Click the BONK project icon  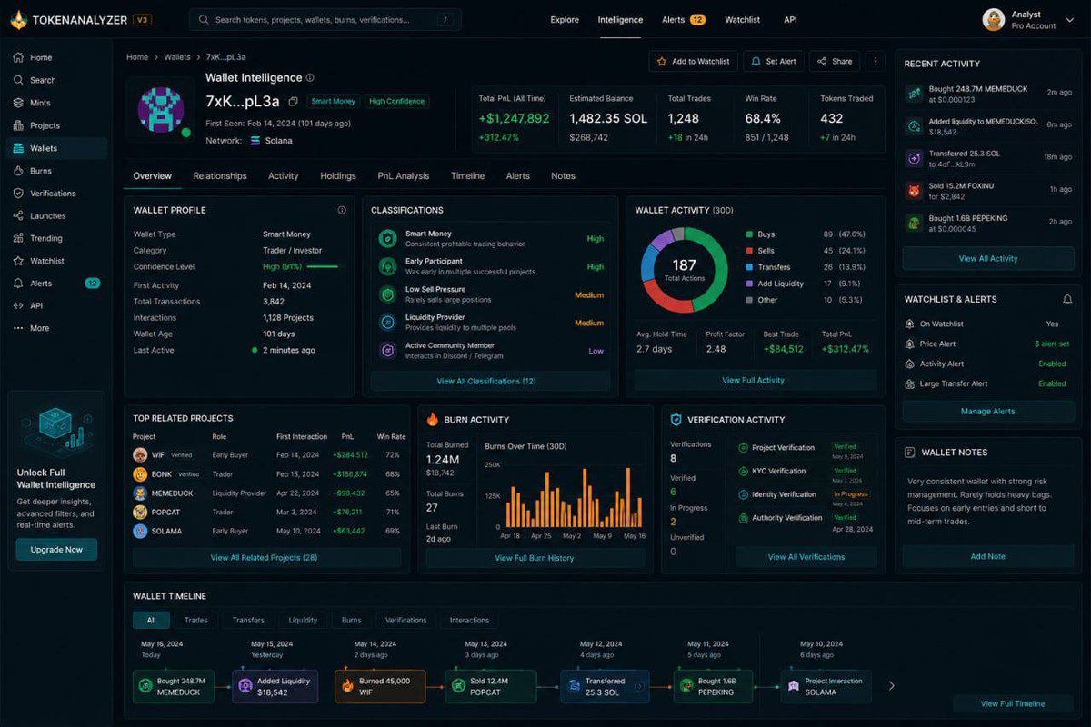click(x=140, y=473)
